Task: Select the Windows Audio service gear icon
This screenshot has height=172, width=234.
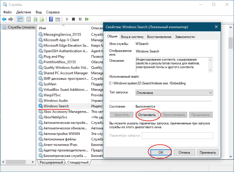Action: (41, 101)
